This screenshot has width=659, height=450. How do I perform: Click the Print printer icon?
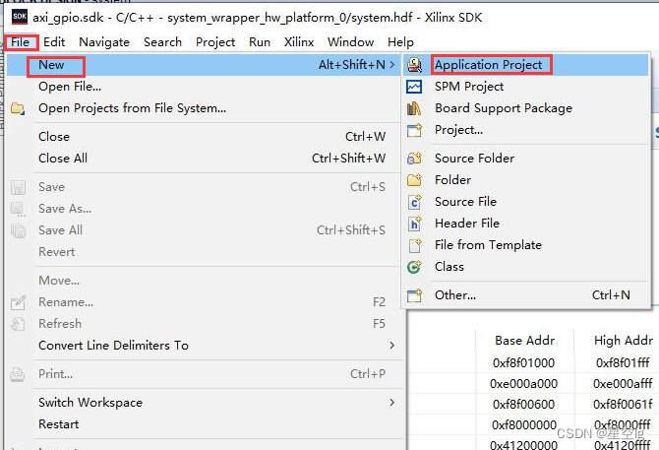point(18,374)
